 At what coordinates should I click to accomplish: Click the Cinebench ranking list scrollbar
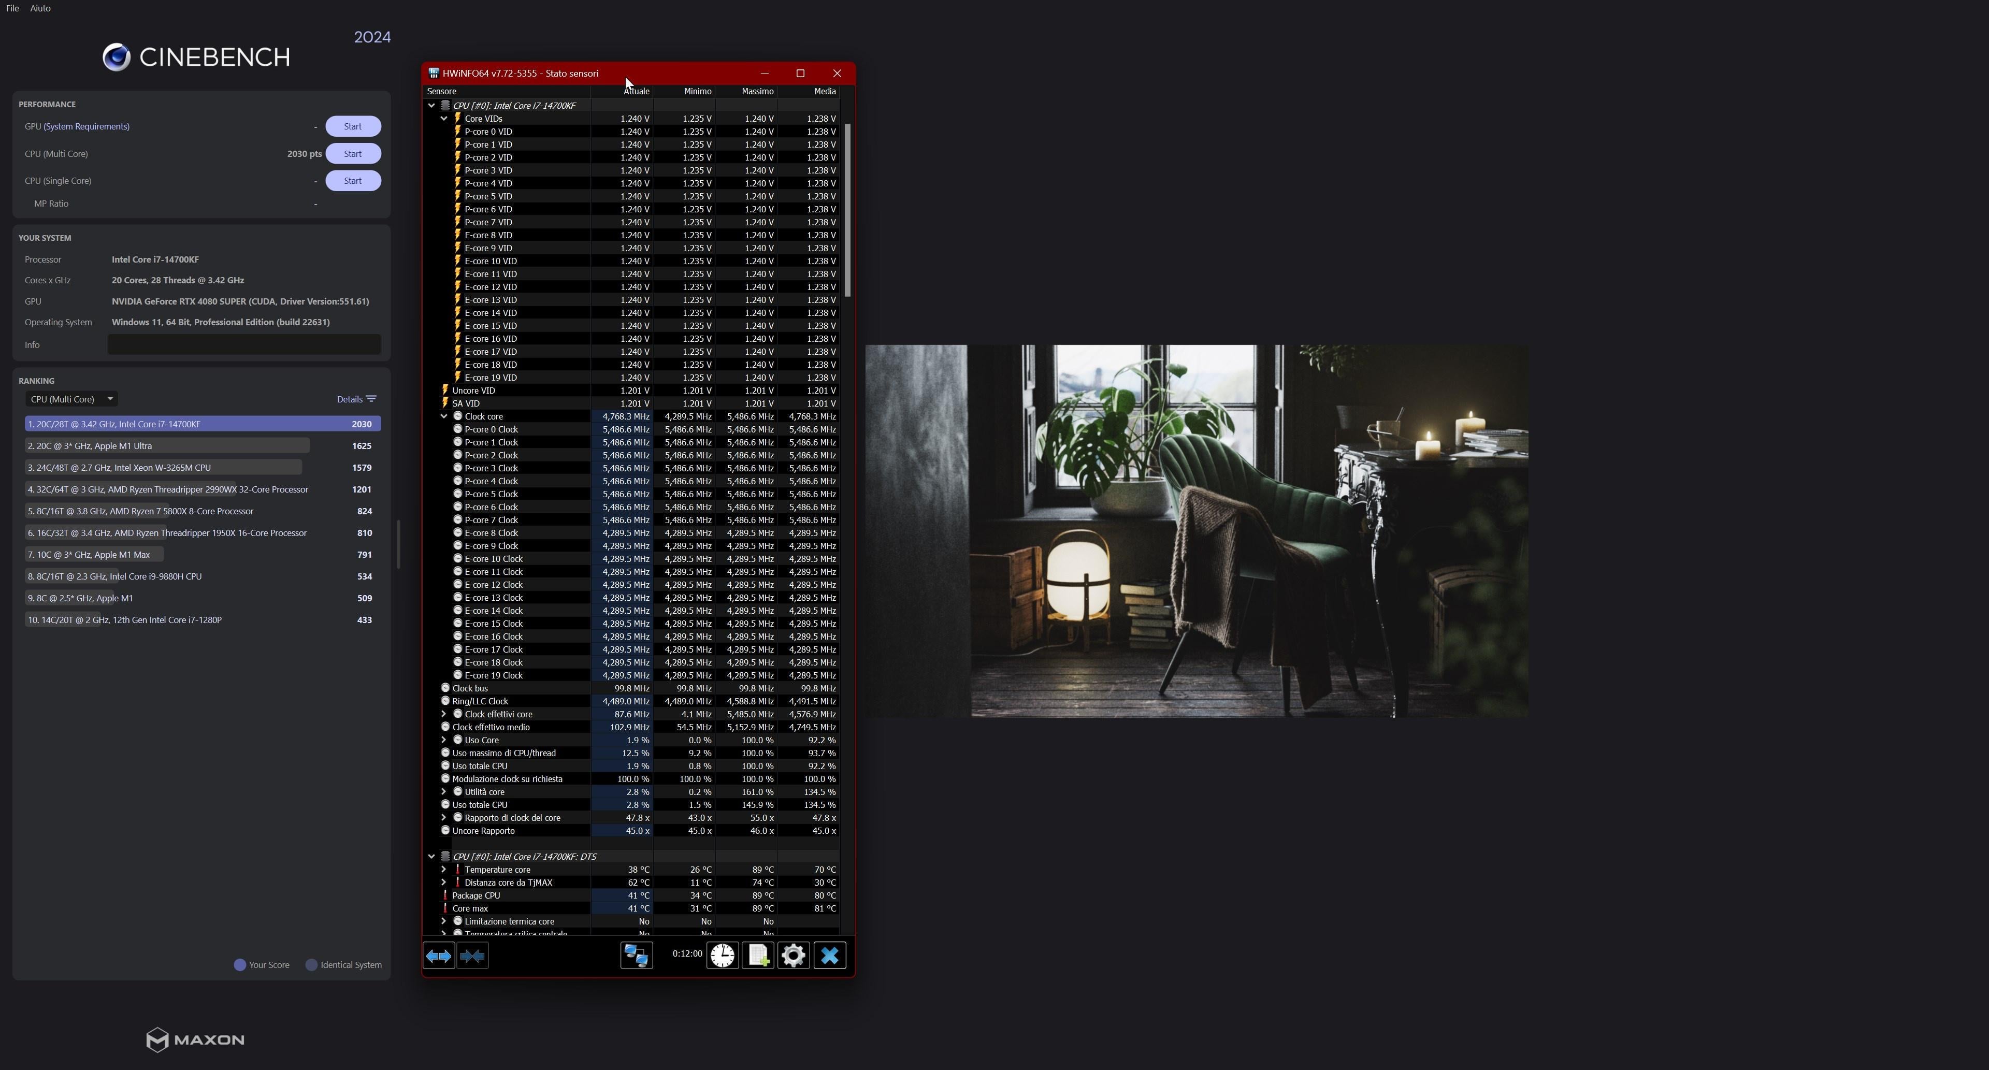pos(398,544)
